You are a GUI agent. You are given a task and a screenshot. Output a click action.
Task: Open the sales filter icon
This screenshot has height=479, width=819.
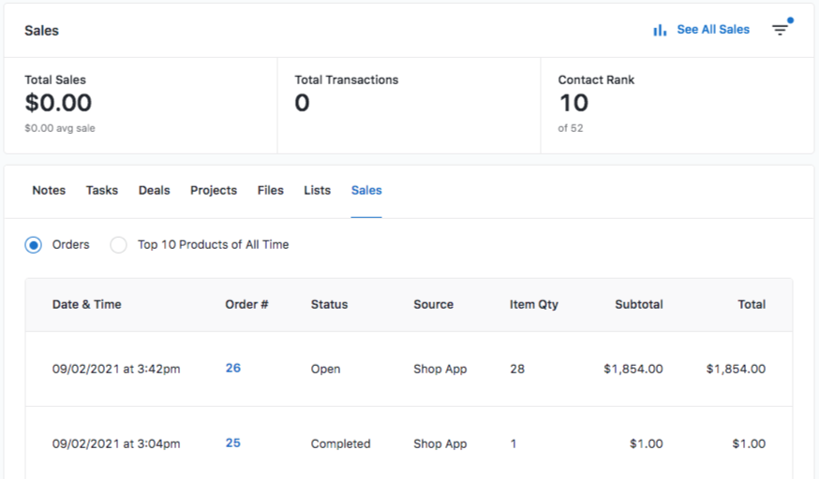click(x=780, y=30)
